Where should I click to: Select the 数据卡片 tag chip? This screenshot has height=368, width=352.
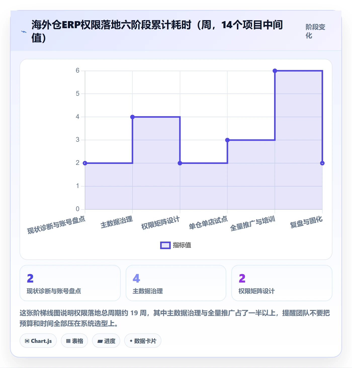tap(143, 341)
